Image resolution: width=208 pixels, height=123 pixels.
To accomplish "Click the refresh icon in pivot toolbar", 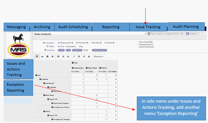I will pyautogui.click(x=84, y=57).
